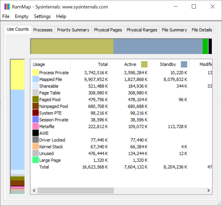Click the gray Page Table swatch
The height and width of the screenshot is (206, 222).
point(35,93)
